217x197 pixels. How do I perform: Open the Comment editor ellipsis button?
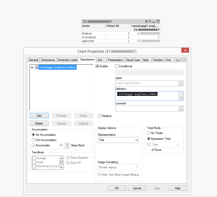click(x=181, y=109)
